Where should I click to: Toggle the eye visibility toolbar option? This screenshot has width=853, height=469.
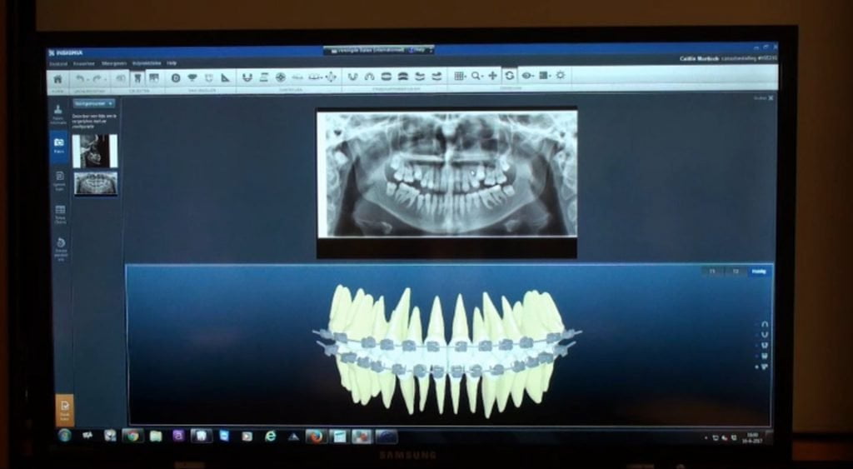526,75
